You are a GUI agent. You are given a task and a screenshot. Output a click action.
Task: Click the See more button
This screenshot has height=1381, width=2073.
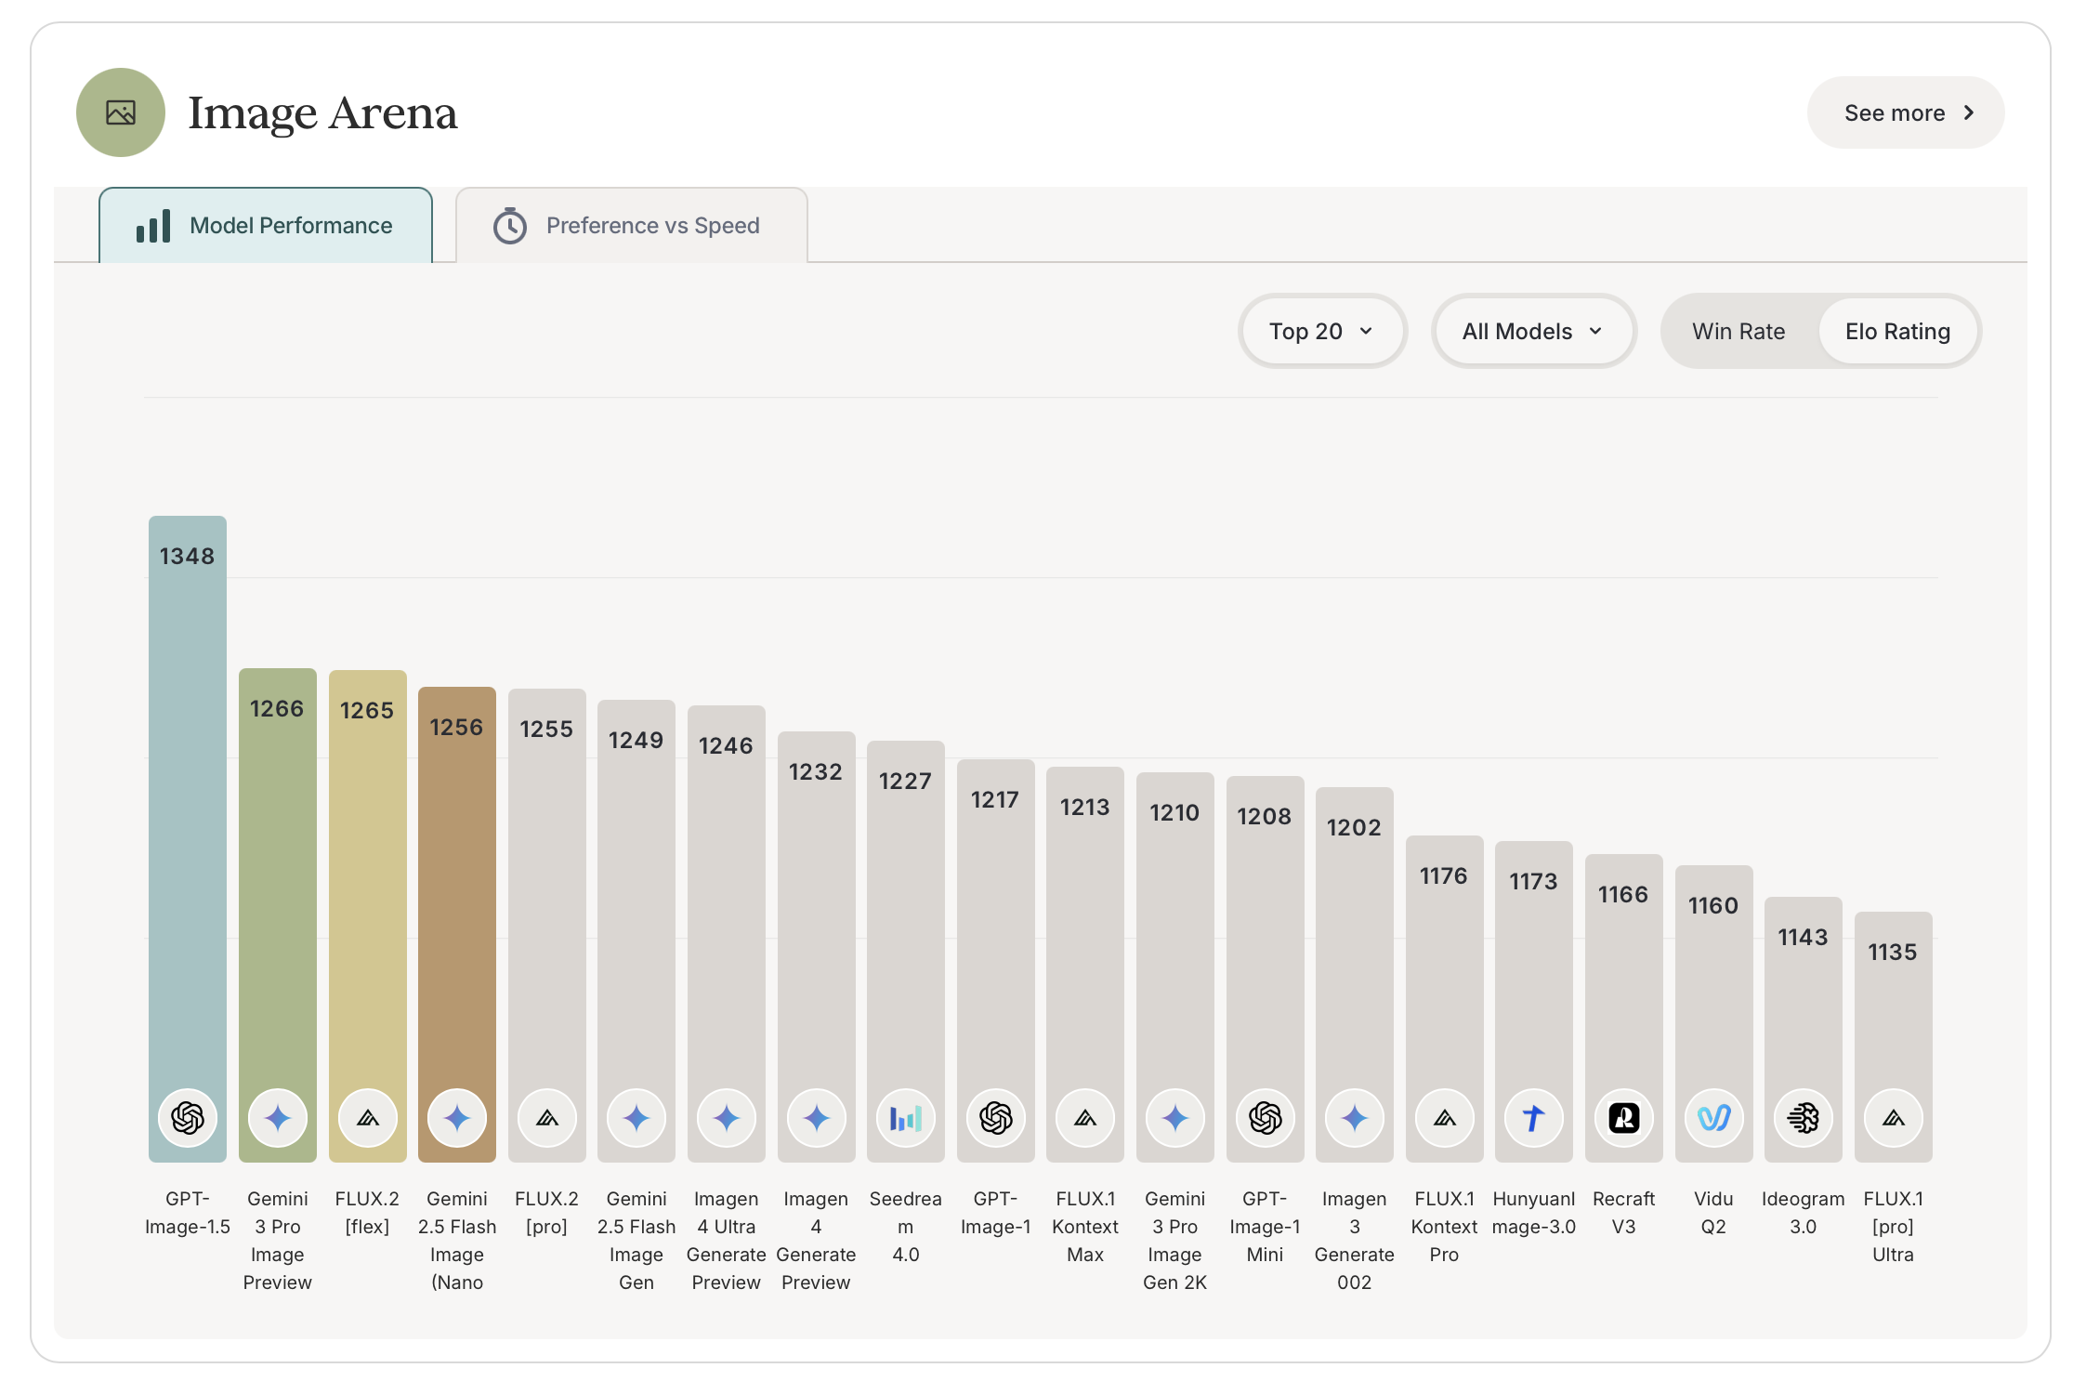1905,112
